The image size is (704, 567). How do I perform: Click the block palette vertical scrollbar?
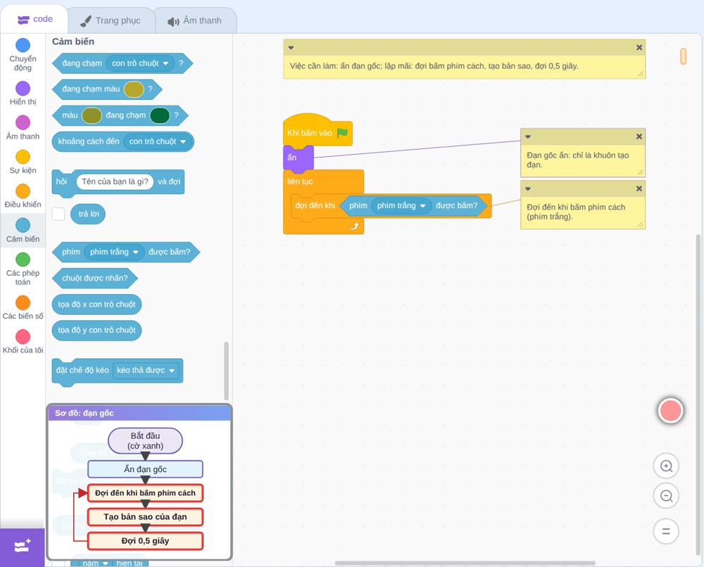click(226, 371)
